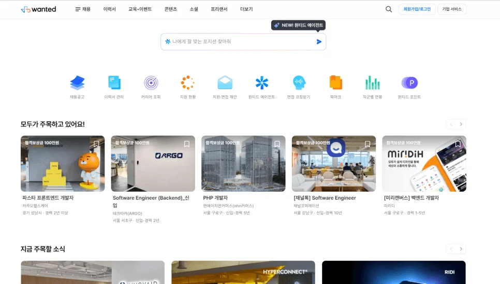Open the 콘텐츠 menu item
The image size is (500, 284).
coord(171,9)
